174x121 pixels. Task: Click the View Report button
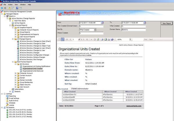click(166, 23)
